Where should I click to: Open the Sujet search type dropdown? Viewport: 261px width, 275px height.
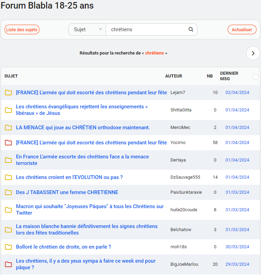click(88, 29)
